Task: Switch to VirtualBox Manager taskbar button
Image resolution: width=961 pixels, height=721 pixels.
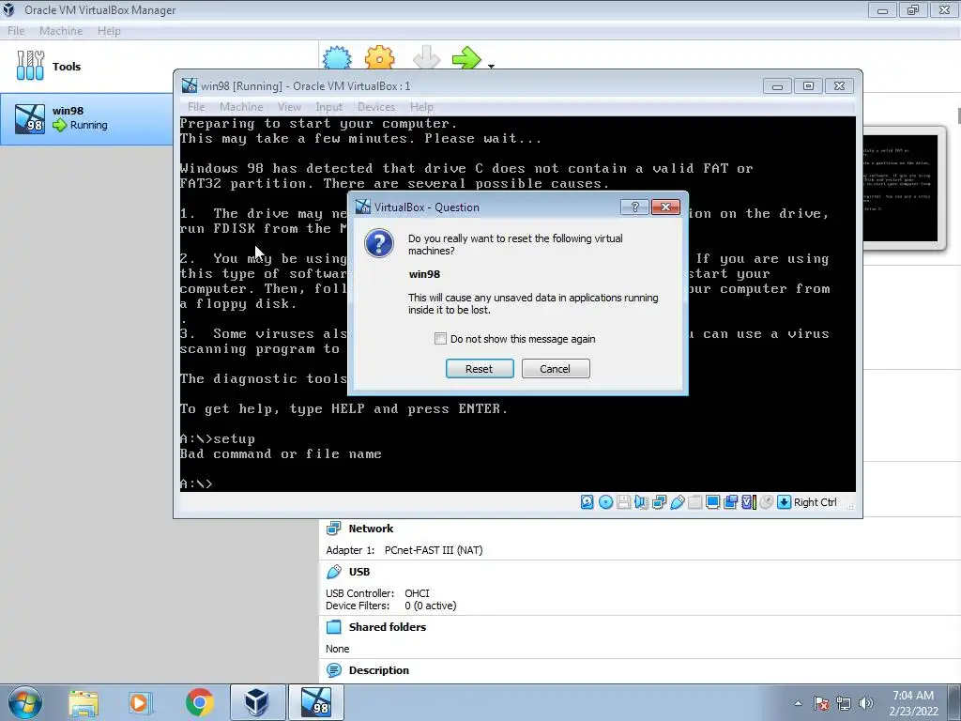Action: [x=257, y=702]
